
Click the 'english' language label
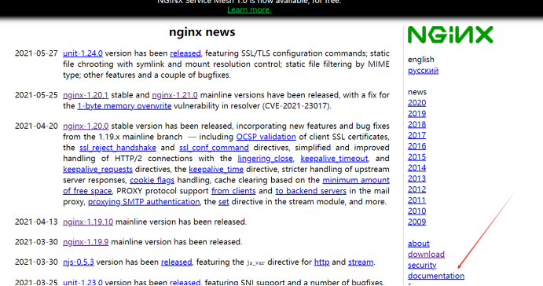tap(420, 60)
